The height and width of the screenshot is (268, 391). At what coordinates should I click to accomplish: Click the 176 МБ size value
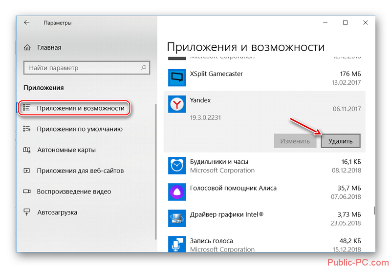click(350, 74)
